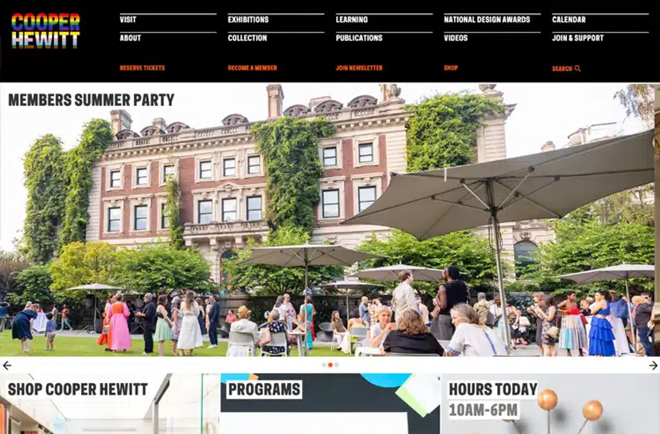
Task: Select the first carousel dot
Action: [x=324, y=365]
